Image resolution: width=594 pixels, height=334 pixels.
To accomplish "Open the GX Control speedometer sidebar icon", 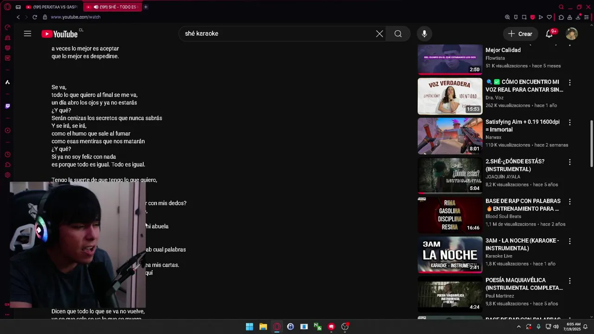I will click(x=7, y=27).
